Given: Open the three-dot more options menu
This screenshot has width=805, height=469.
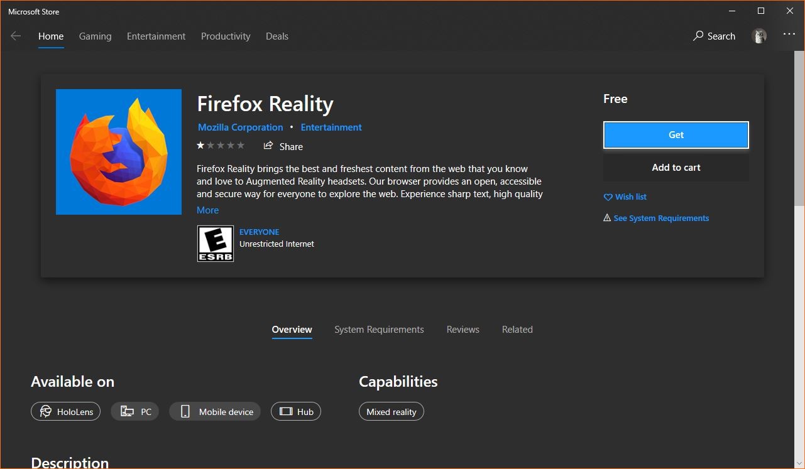Looking at the screenshot, I should pyautogui.click(x=789, y=35).
